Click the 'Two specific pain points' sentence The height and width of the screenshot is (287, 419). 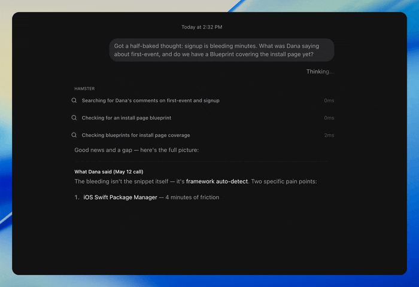(284, 181)
